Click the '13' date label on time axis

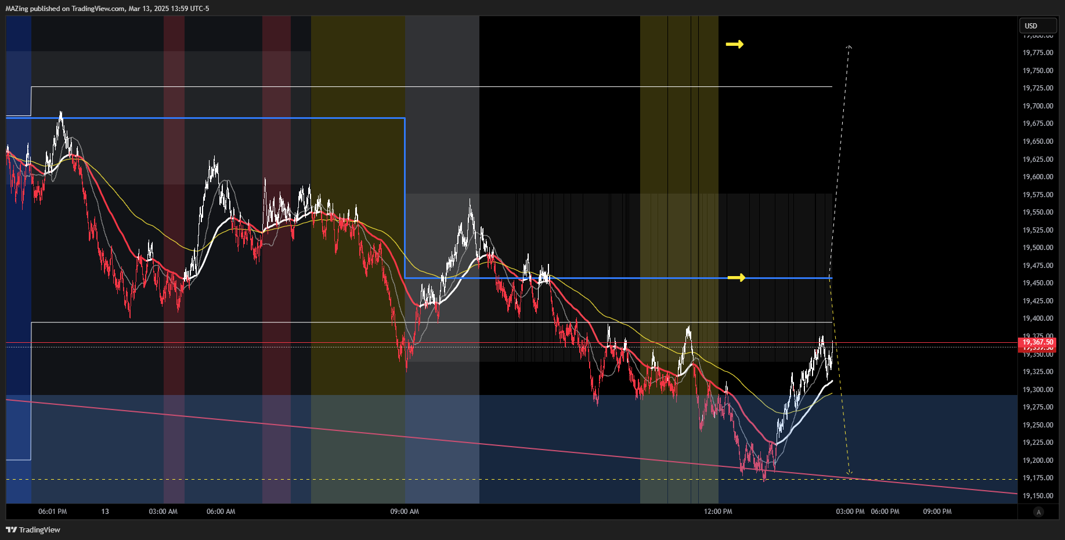(x=105, y=512)
